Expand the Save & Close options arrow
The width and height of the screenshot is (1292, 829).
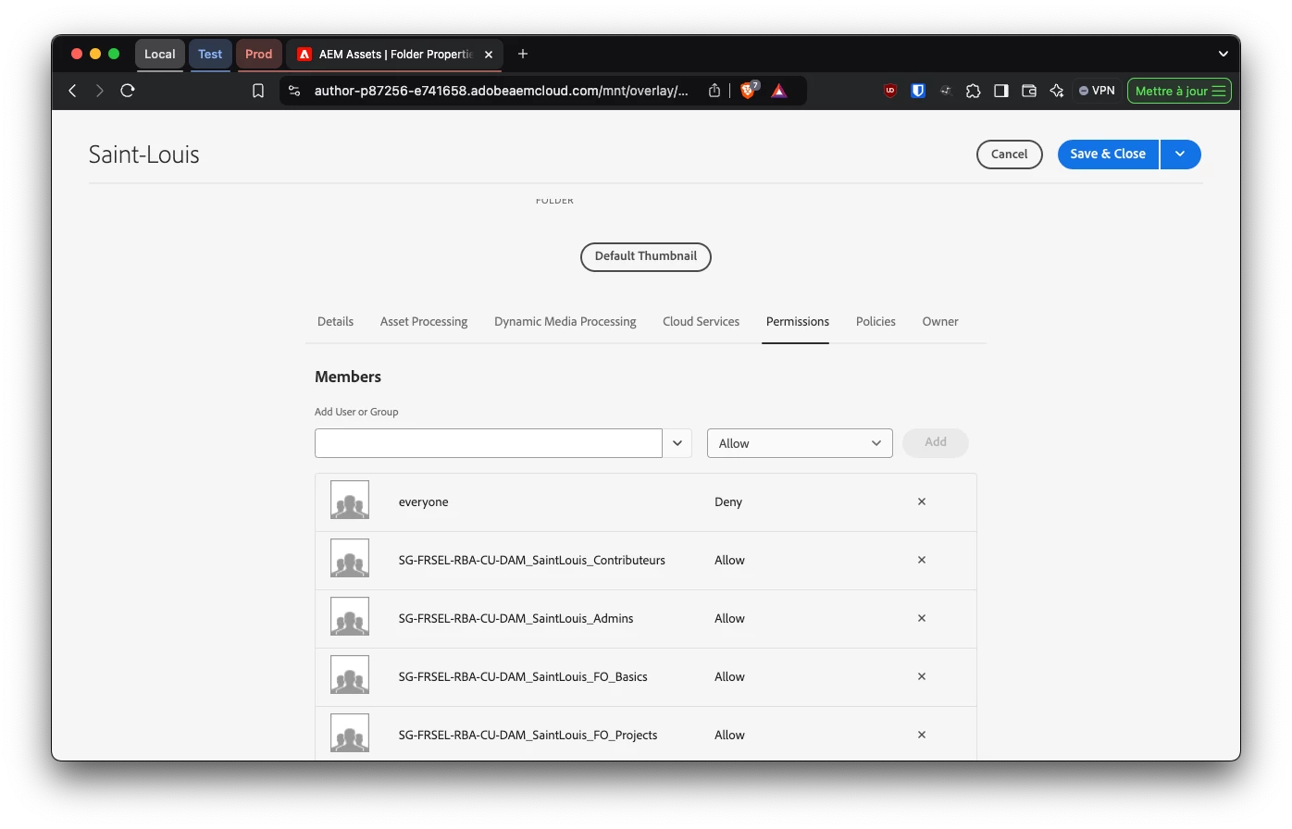[x=1180, y=155]
